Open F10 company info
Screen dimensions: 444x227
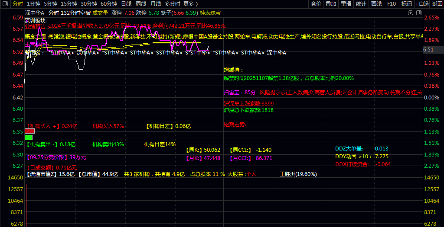coord(392,3)
